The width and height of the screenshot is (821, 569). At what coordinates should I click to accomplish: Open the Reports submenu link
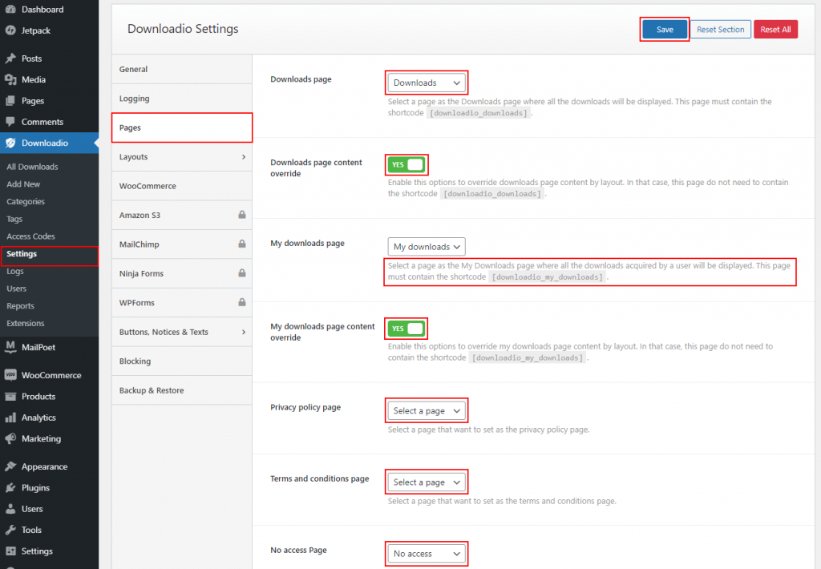20,305
